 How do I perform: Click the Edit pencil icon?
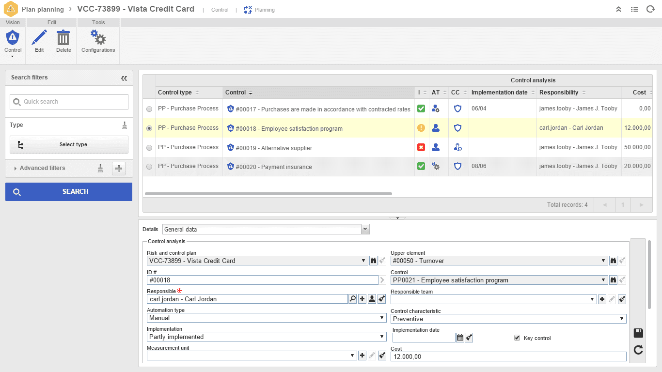[x=39, y=38]
